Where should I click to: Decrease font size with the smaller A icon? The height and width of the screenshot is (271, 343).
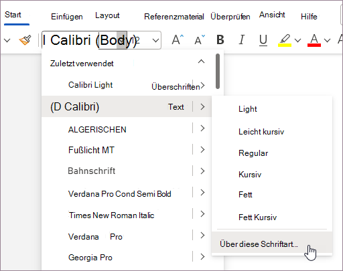tap(200, 40)
